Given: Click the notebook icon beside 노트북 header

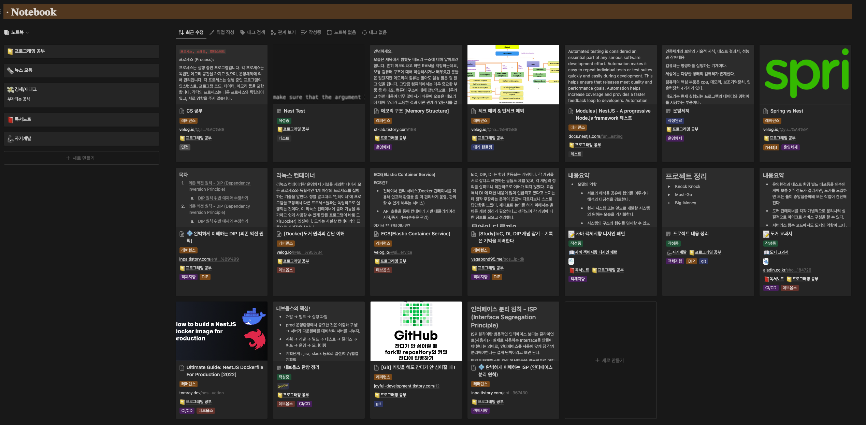Looking at the screenshot, I should [6, 32].
